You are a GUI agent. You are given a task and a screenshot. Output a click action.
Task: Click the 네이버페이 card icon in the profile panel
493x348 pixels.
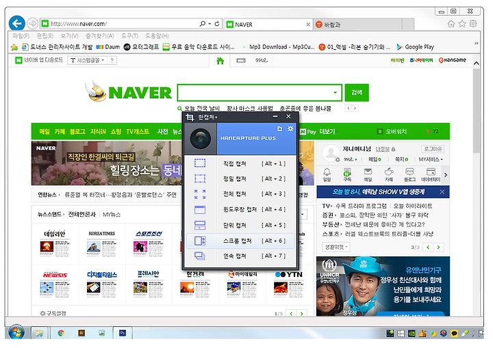tap(431, 172)
